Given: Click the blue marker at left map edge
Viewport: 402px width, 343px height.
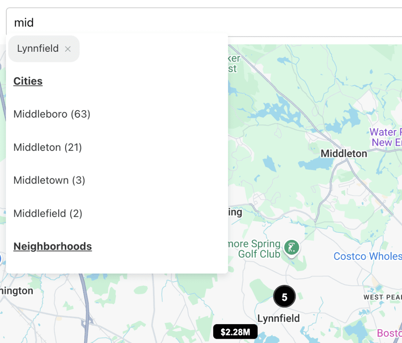Looking at the screenshot, I should [x=1, y=259].
